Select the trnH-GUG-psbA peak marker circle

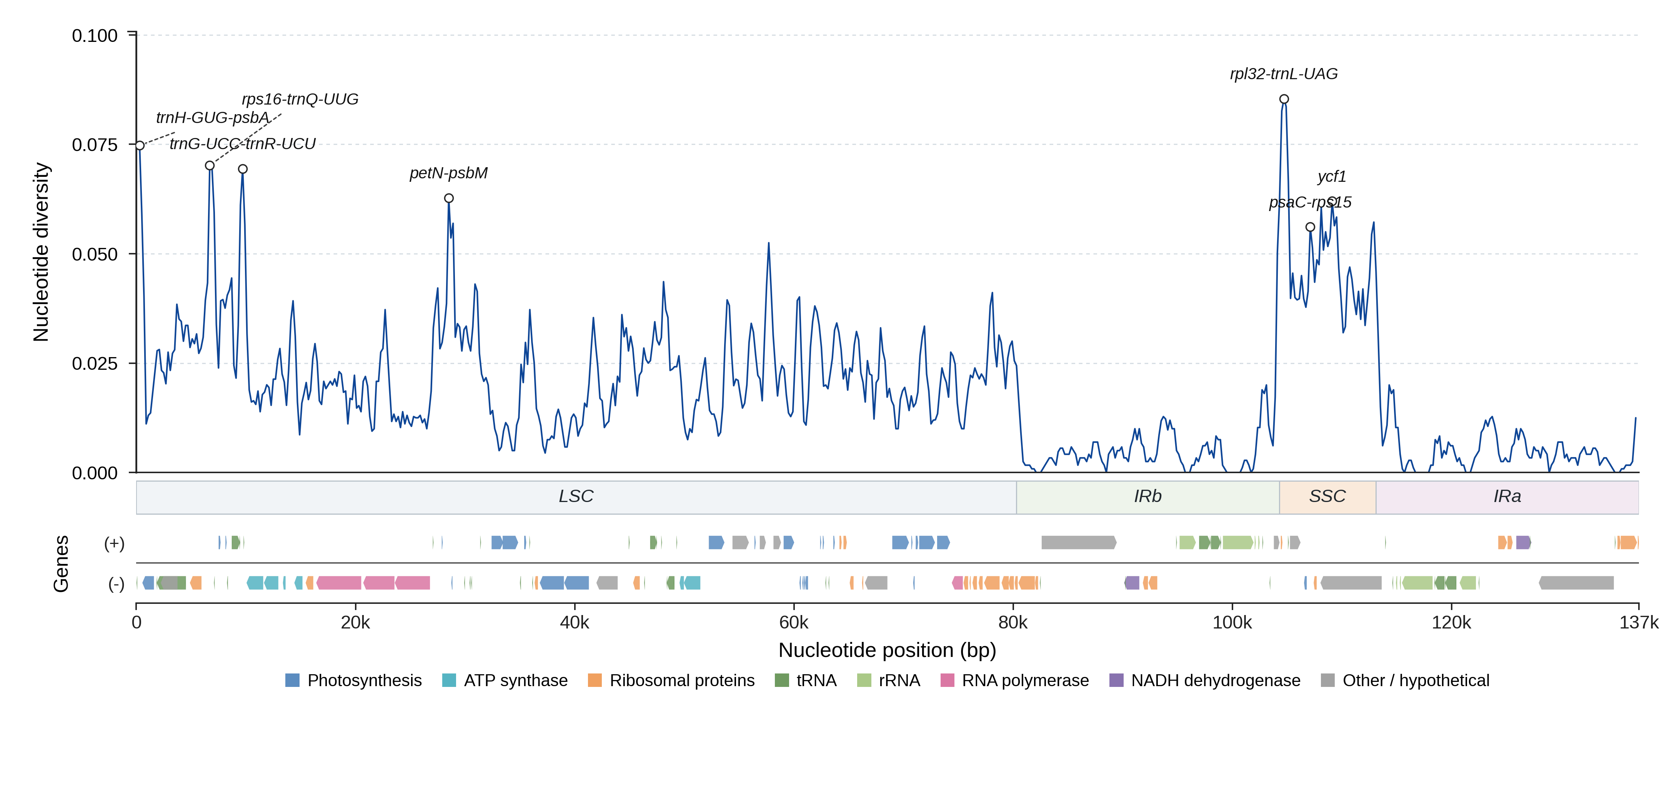140,146
